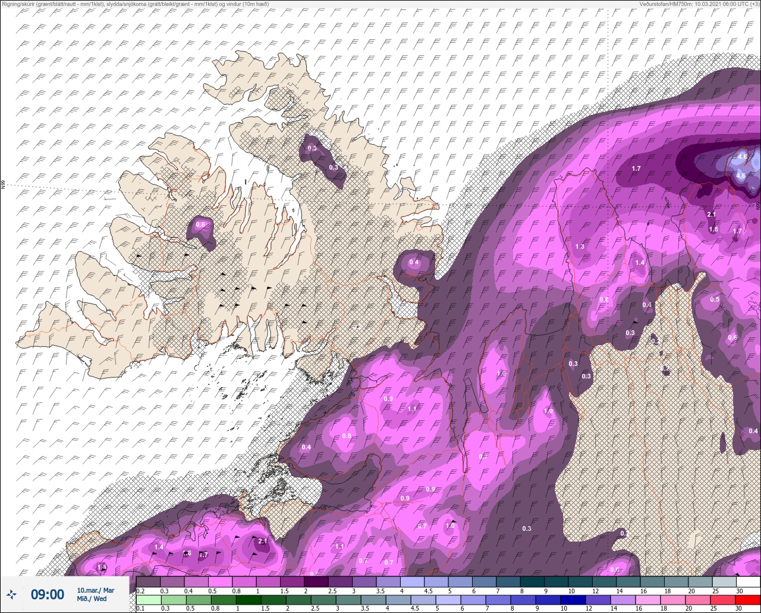Select the "Mið./ Wed" weekday text
Screen dimensions: 761x613
point(92,599)
